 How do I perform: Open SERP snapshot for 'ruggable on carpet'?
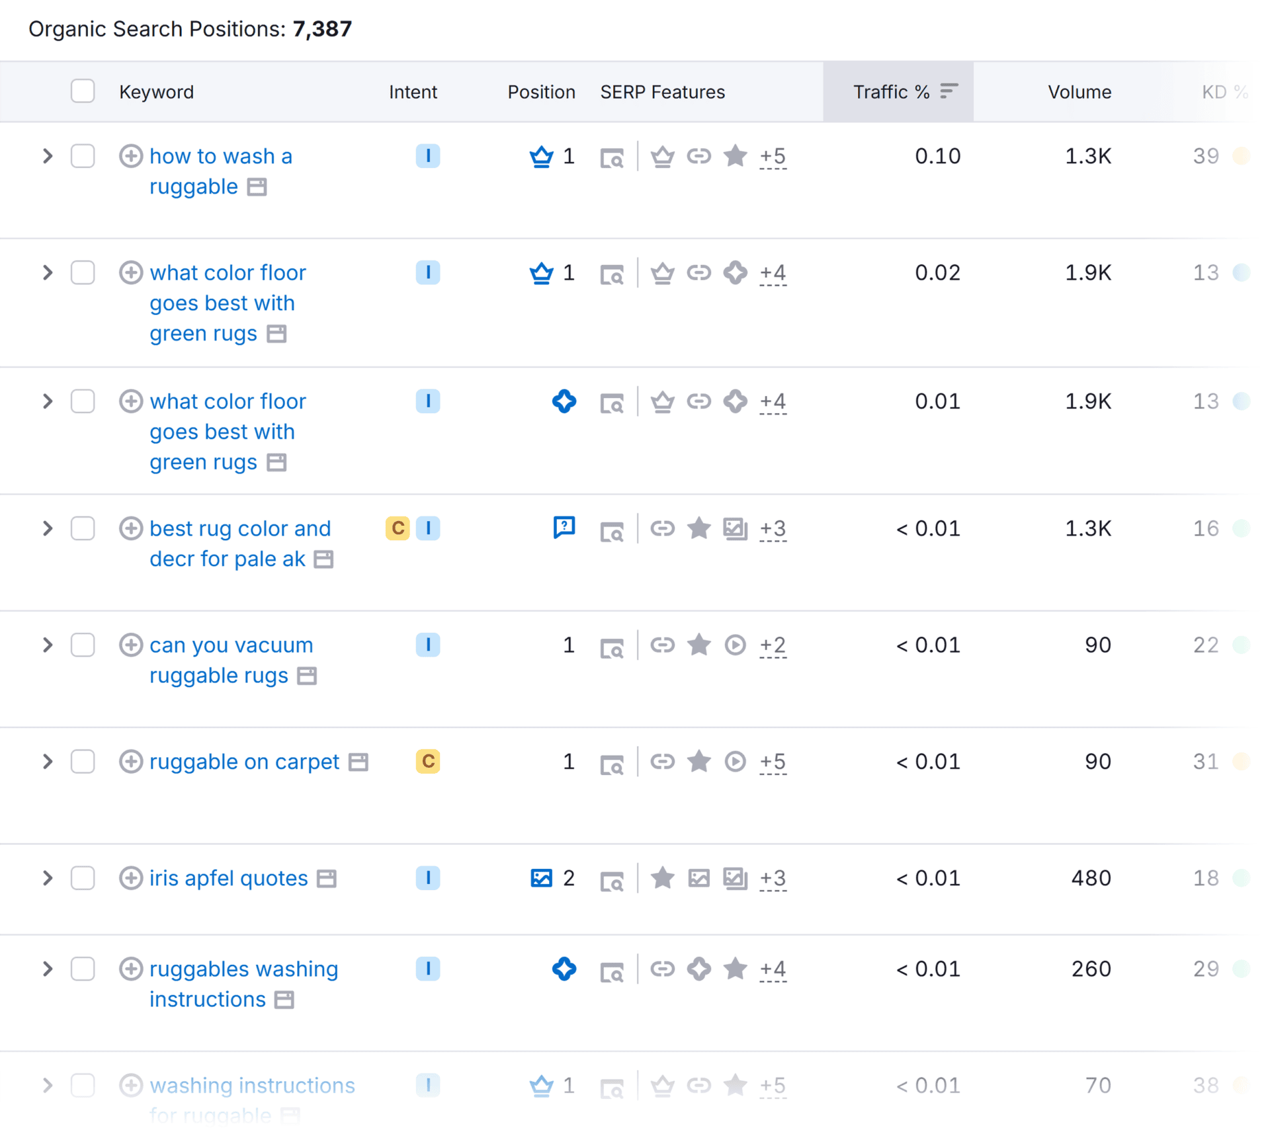pyautogui.click(x=612, y=764)
